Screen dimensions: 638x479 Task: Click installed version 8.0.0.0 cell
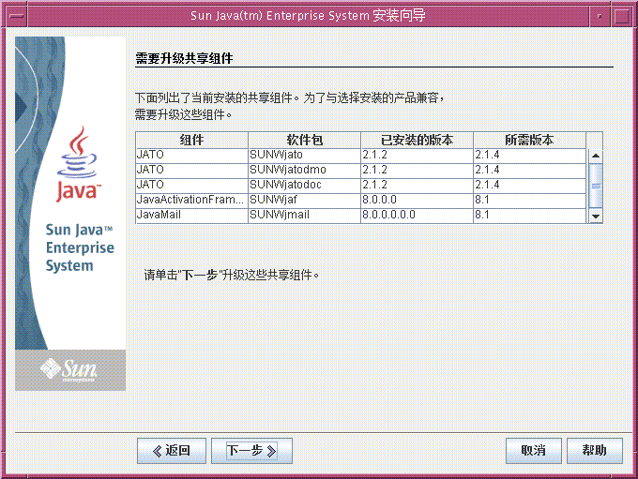tap(417, 201)
